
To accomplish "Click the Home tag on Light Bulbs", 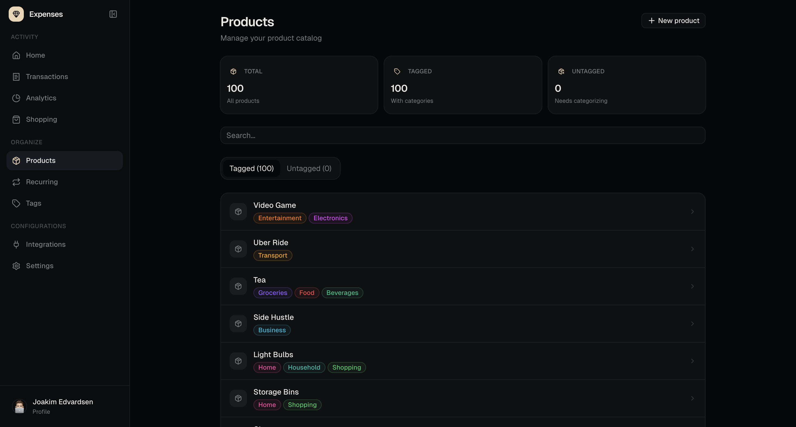I will point(267,367).
